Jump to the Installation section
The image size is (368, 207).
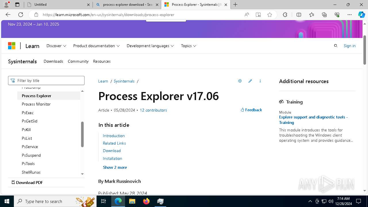[x=112, y=158]
